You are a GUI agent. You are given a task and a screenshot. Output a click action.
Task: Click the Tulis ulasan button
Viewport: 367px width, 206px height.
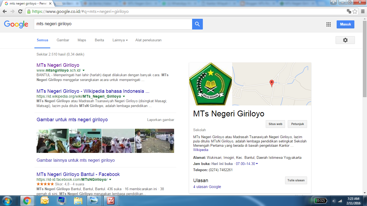296,180
